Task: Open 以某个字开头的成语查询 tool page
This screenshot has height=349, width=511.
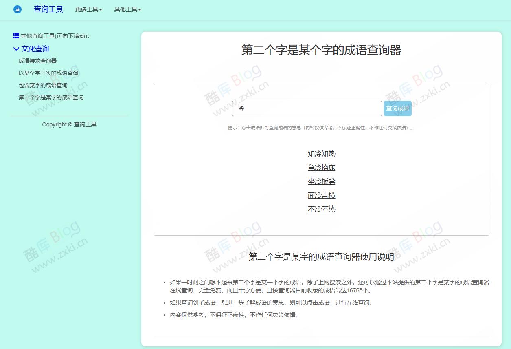Action: (48, 73)
